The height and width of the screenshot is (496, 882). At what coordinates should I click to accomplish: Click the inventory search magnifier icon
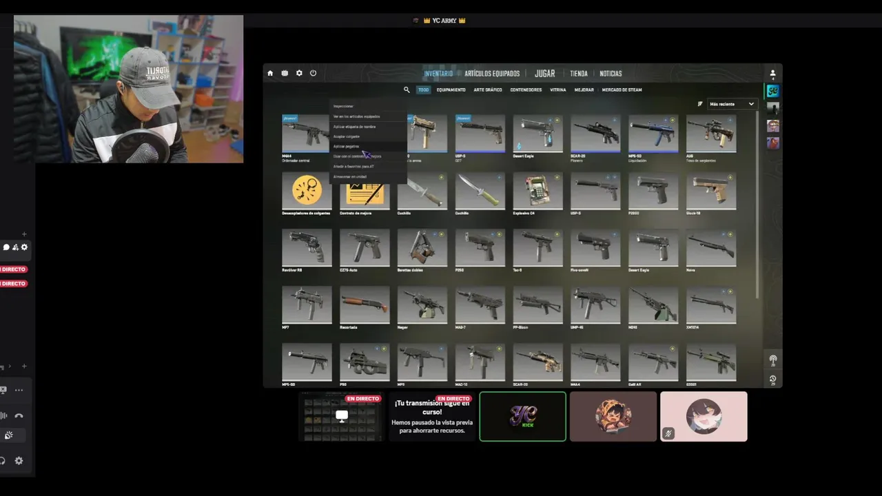pos(407,90)
